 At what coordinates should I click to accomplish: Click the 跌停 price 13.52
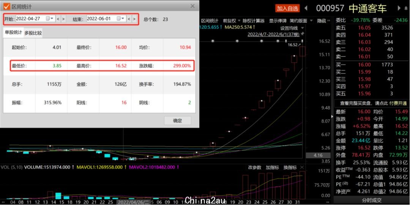(x=401, y=148)
